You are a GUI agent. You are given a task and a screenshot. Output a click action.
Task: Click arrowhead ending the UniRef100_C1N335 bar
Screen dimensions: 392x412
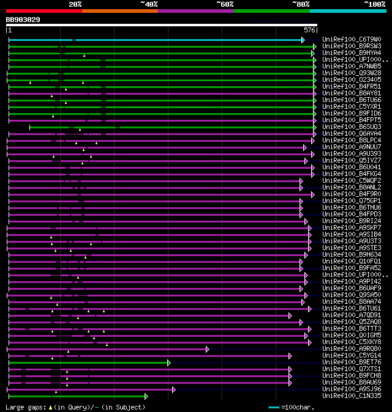(x=146, y=397)
